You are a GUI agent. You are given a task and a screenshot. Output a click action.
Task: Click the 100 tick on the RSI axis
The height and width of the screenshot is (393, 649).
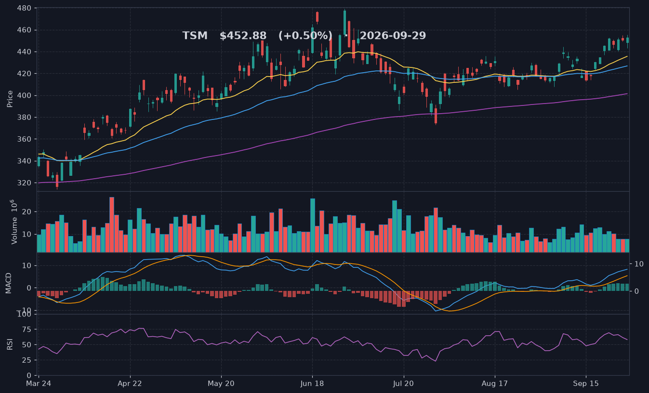pyautogui.click(x=24, y=314)
